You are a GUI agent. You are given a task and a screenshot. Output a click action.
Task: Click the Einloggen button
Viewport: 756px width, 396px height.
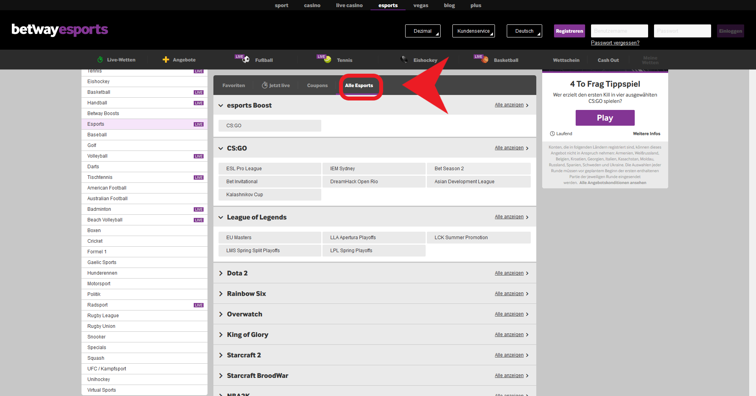click(730, 31)
